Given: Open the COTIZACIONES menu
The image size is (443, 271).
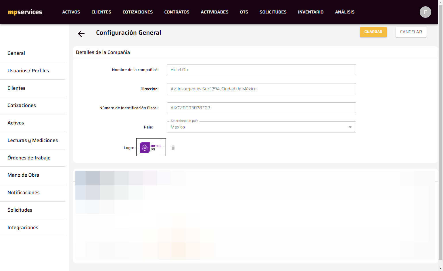Looking at the screenshot, I should [138, 12].
